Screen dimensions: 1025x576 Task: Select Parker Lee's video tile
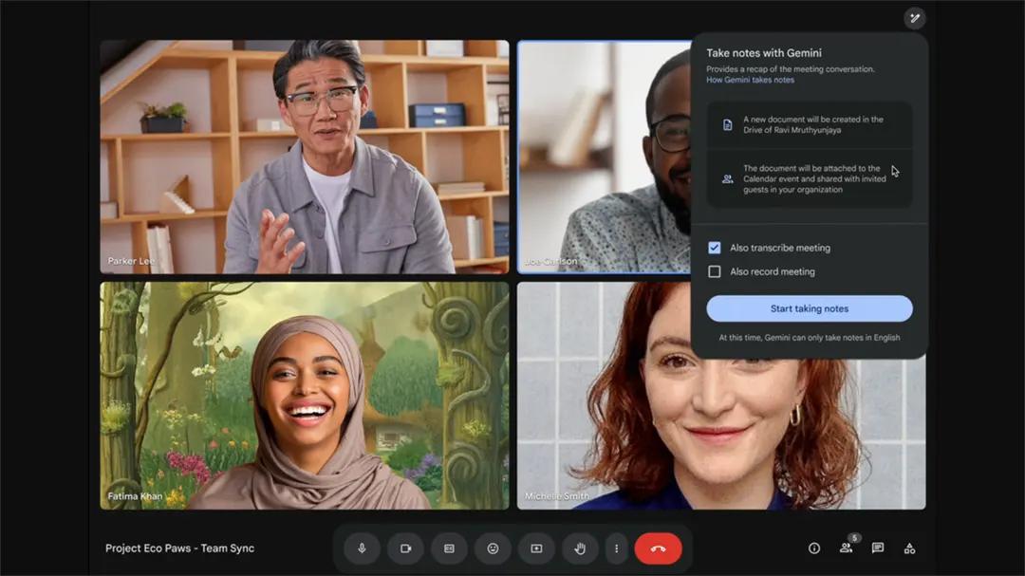pyautogui.click(x=305, y=157)
